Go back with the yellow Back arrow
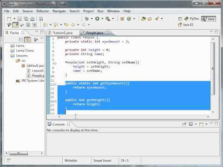The height and width of the screenshot is (167, 223). pyautogui.click(x=73, y=25)
